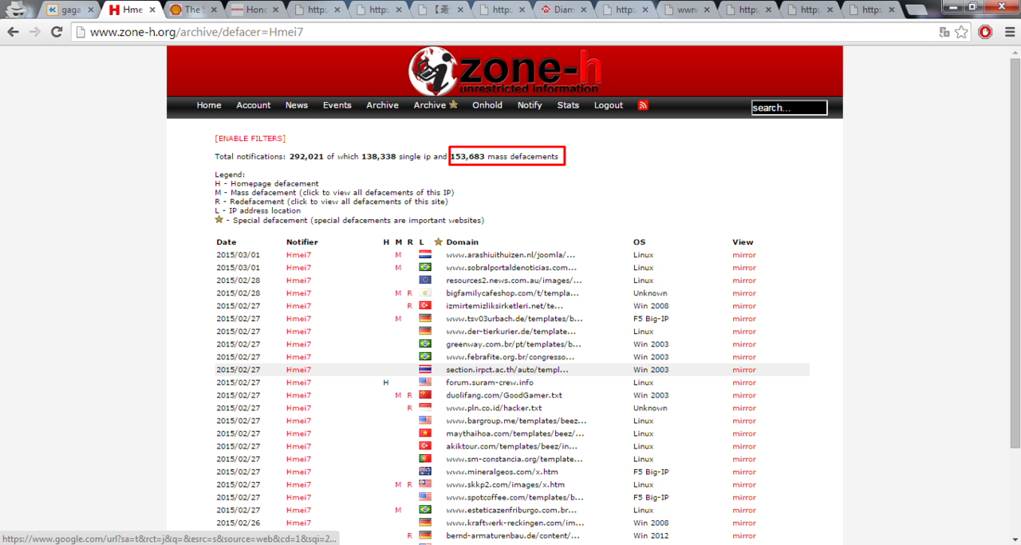
Task: Click domain text 'www.bargroup.me/templates/beez...'
Action: click(516, 421)
